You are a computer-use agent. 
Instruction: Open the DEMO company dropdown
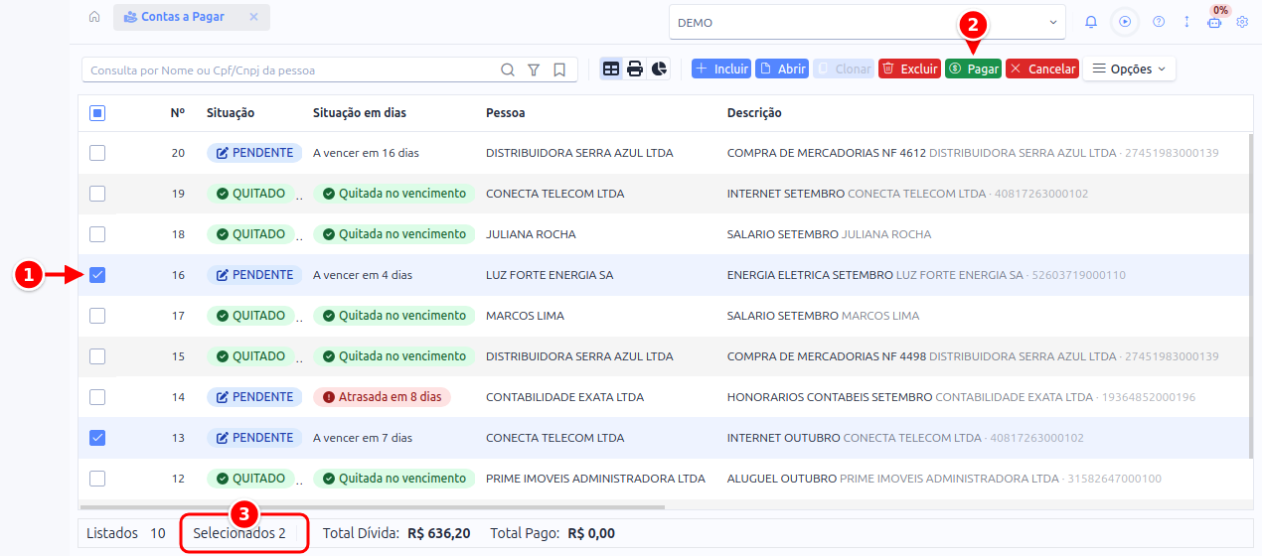tap(868, 22)
